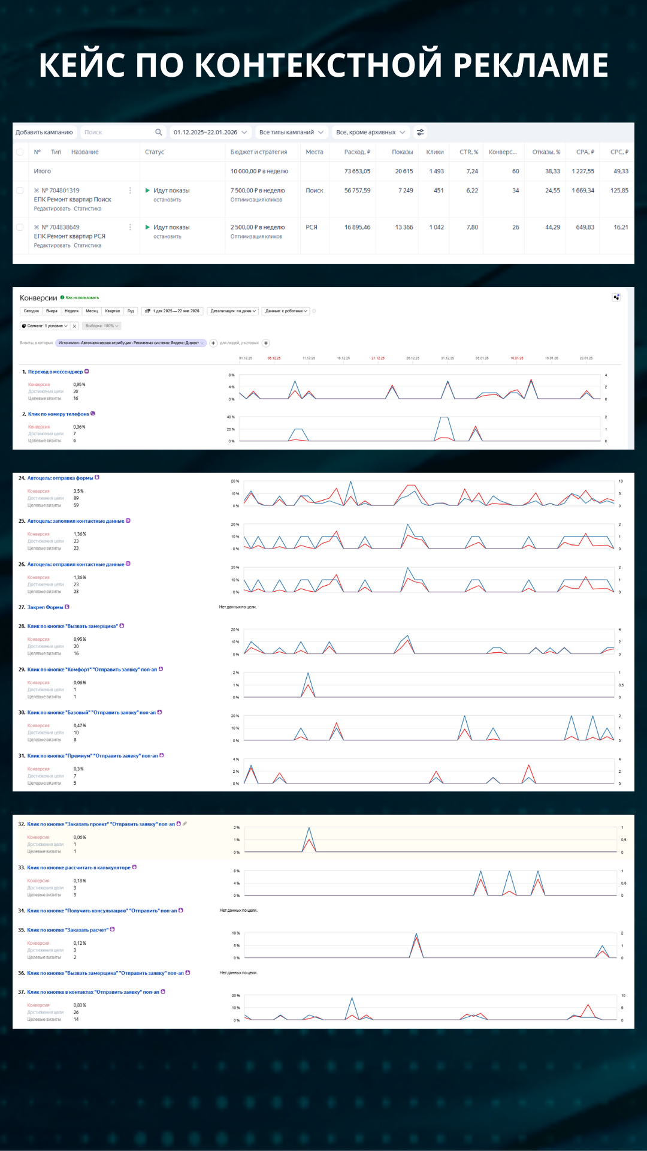Screen dimensions: 647x1151
Task: Click the Добавить кампанию button
Action: [44, 132]
